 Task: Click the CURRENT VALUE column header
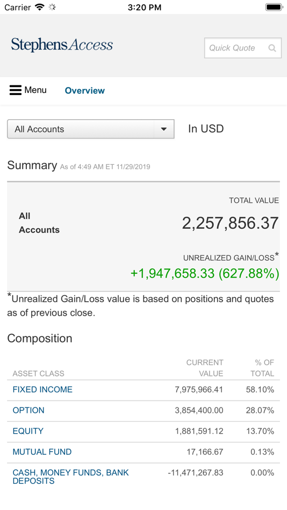coord(205,368)
